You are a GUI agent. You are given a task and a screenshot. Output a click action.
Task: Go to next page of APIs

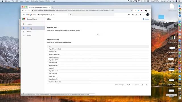(146, 85)
